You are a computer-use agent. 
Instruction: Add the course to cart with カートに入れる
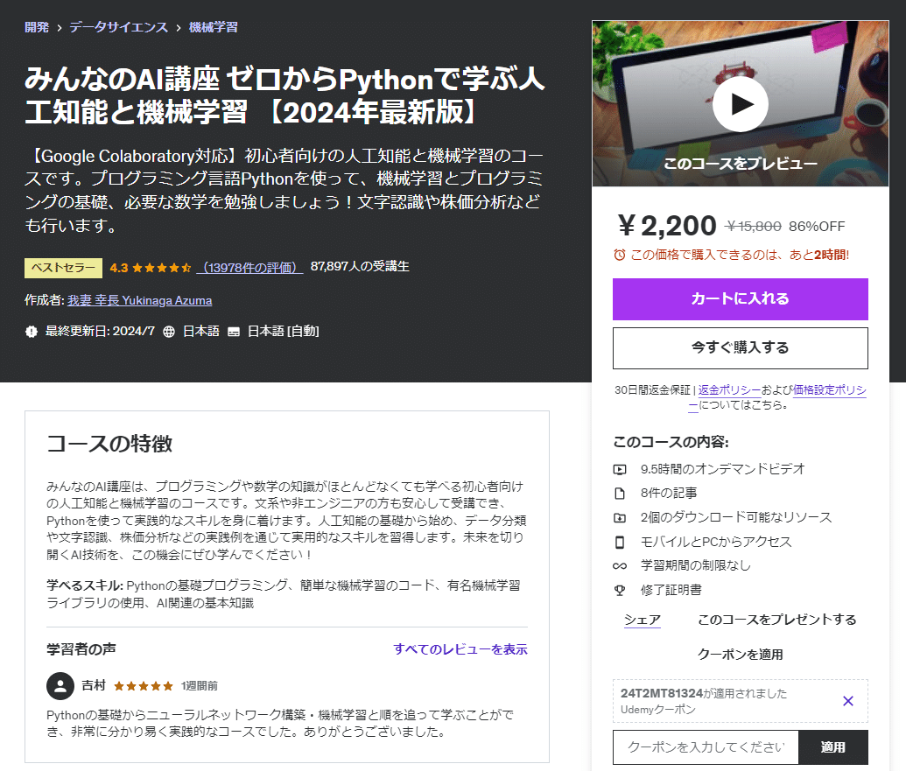pos(740,299)
